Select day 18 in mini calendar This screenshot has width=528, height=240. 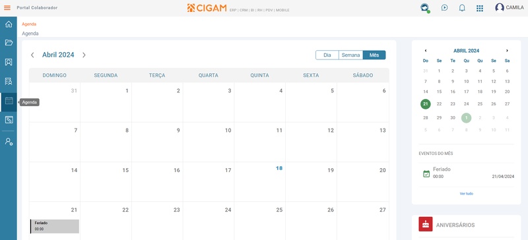[x=480, y=92]
